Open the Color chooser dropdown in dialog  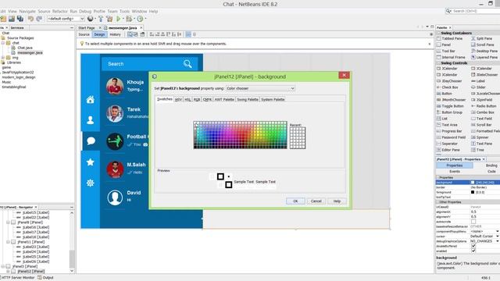260,88
